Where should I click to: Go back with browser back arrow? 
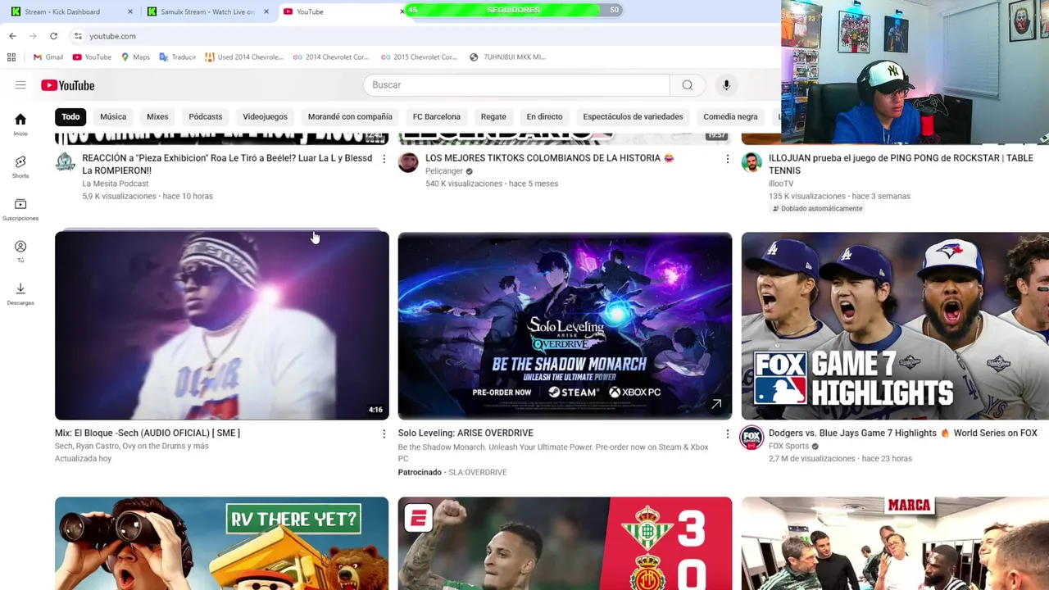pyautogui.click(x=12, y=36)
